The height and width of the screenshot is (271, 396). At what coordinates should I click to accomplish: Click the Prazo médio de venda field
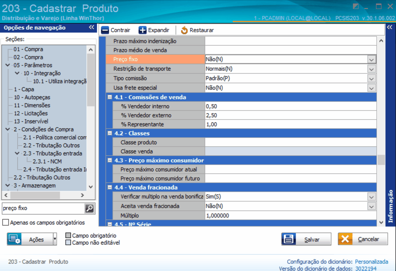290,50
